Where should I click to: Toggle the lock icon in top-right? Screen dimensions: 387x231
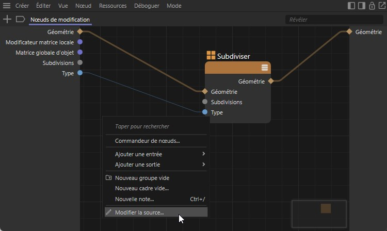tap(371, 6)
